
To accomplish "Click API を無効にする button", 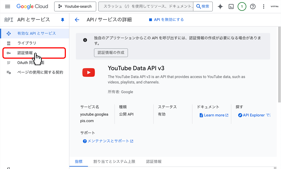I will point(166,20).
